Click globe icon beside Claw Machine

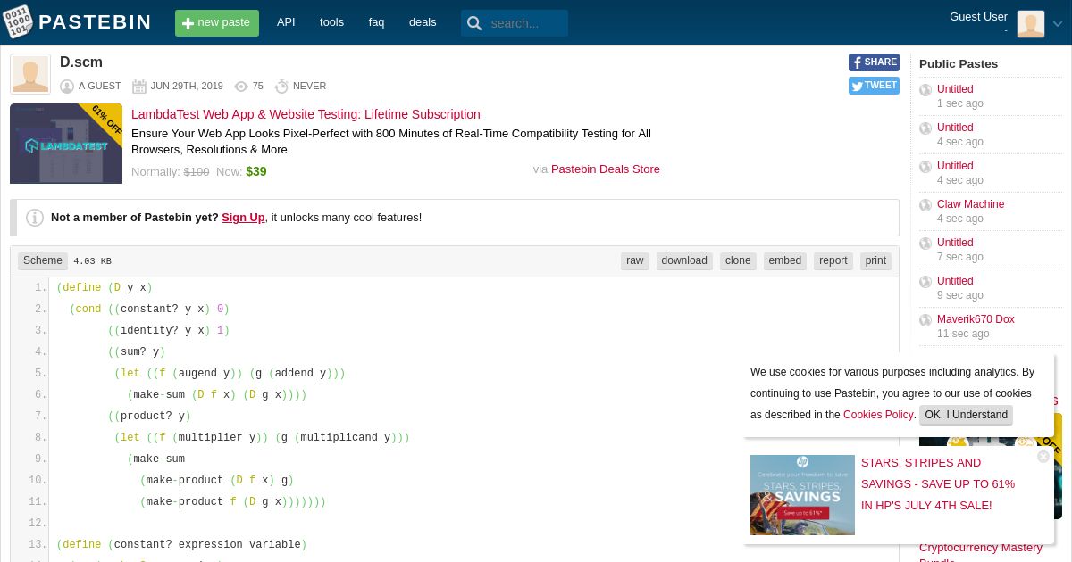point(925,205)
